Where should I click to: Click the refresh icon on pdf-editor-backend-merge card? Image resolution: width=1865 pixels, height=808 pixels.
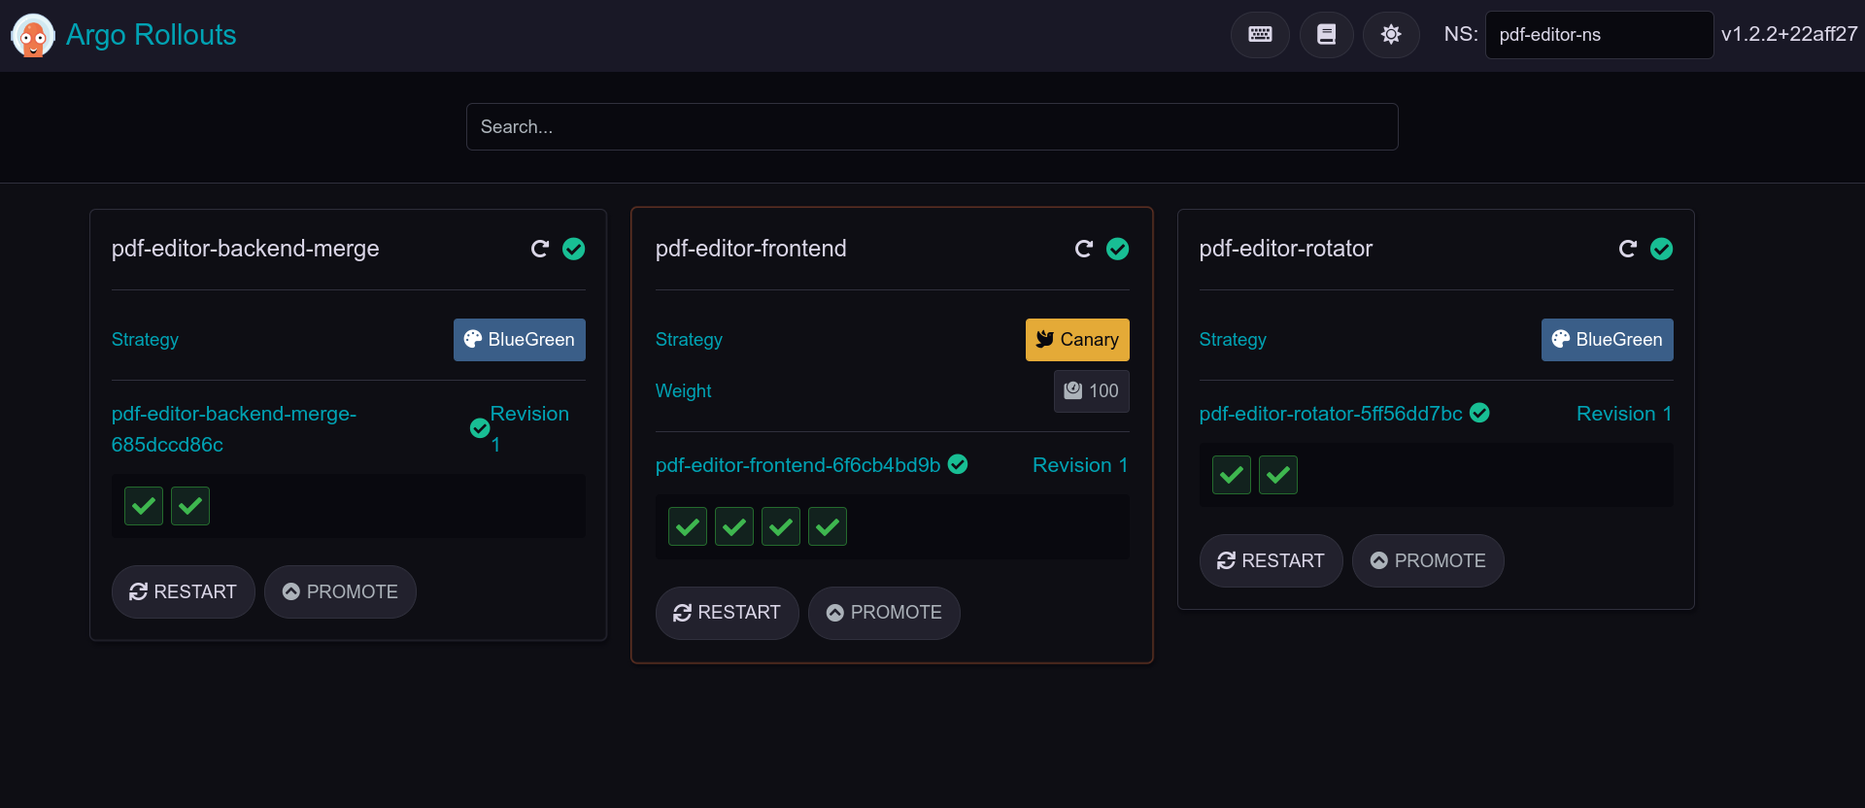click(x=540, y=249)
